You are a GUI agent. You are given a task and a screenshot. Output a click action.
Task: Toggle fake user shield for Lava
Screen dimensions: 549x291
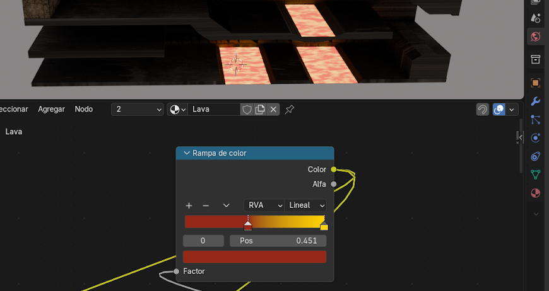click(x=247, y=110)
